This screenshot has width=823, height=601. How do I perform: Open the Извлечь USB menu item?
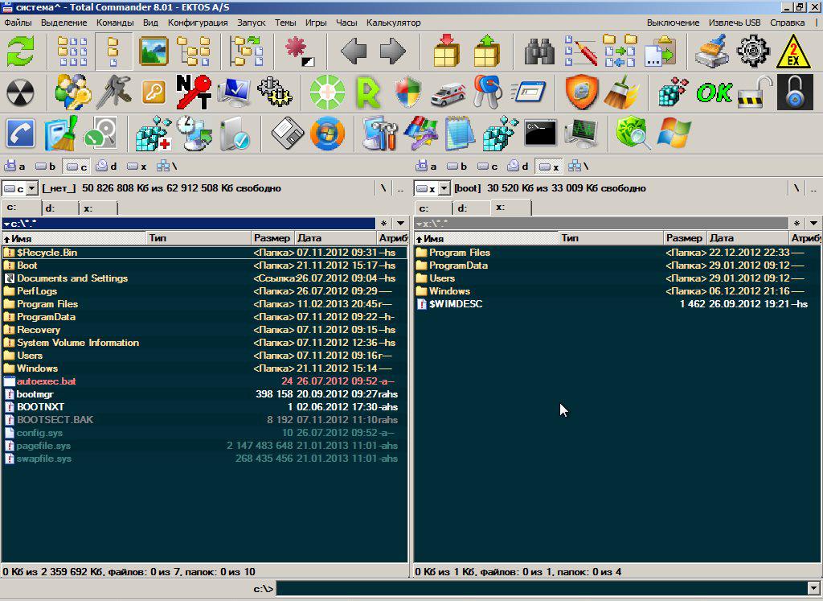[735, 23]
